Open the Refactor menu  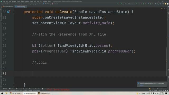point(27,1)
